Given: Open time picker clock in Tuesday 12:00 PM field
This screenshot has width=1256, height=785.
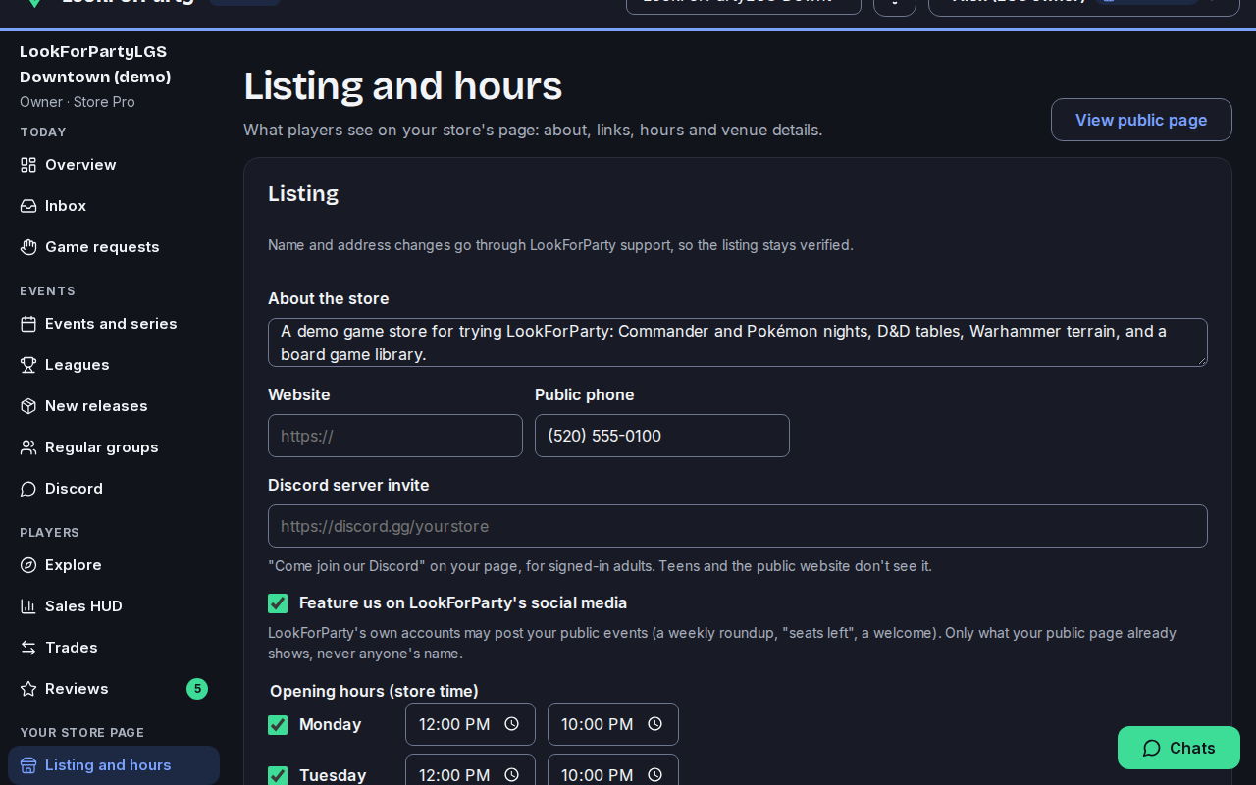Looking at the screenshot, I should pos(511,774).
